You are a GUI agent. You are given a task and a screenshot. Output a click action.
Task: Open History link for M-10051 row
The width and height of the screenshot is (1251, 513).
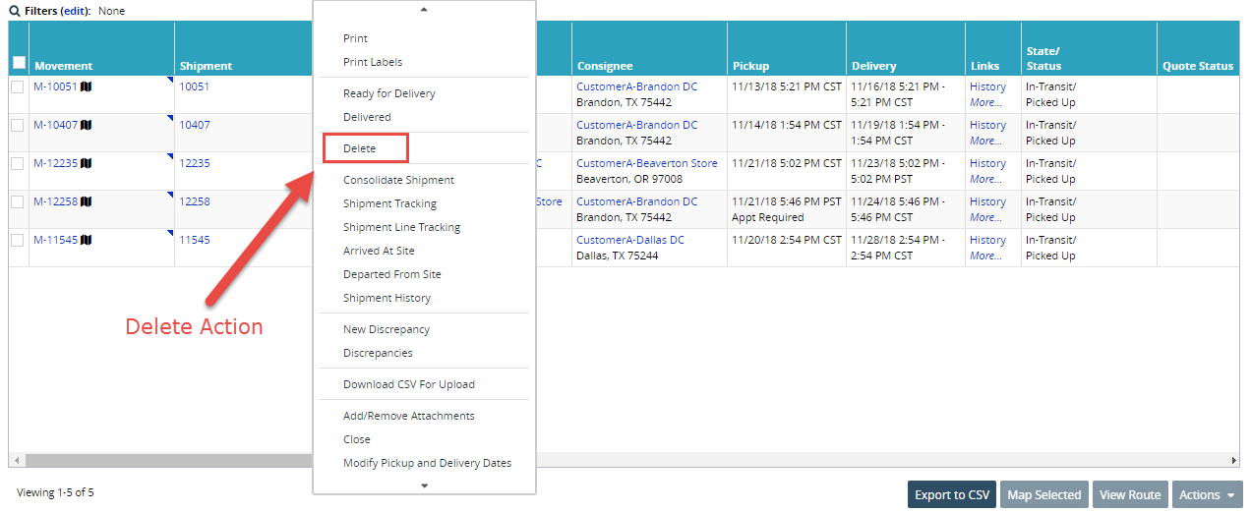click(987, 86)
